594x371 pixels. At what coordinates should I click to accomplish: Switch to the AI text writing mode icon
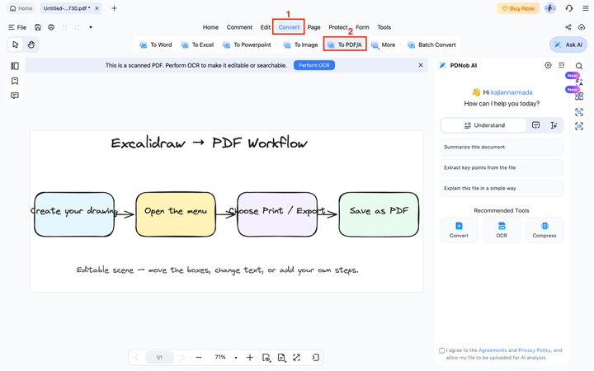point(554,125)
